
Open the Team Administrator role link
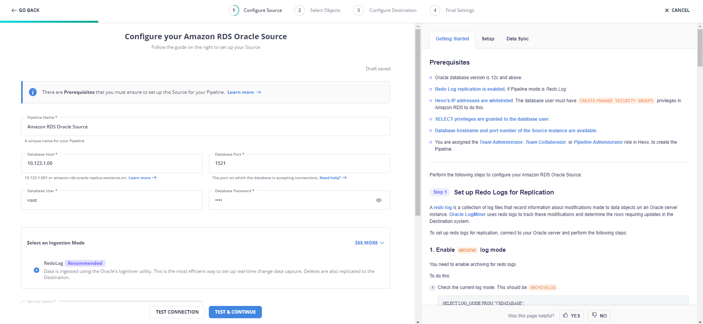501,142
